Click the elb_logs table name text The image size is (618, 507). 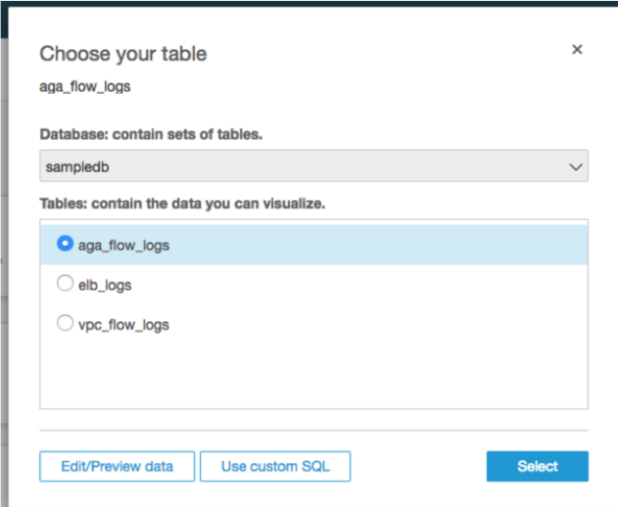point(105,285)
